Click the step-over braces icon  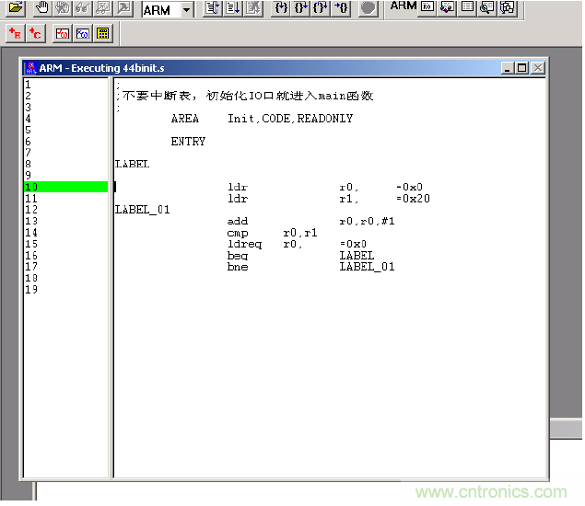(x=300, y=8)
